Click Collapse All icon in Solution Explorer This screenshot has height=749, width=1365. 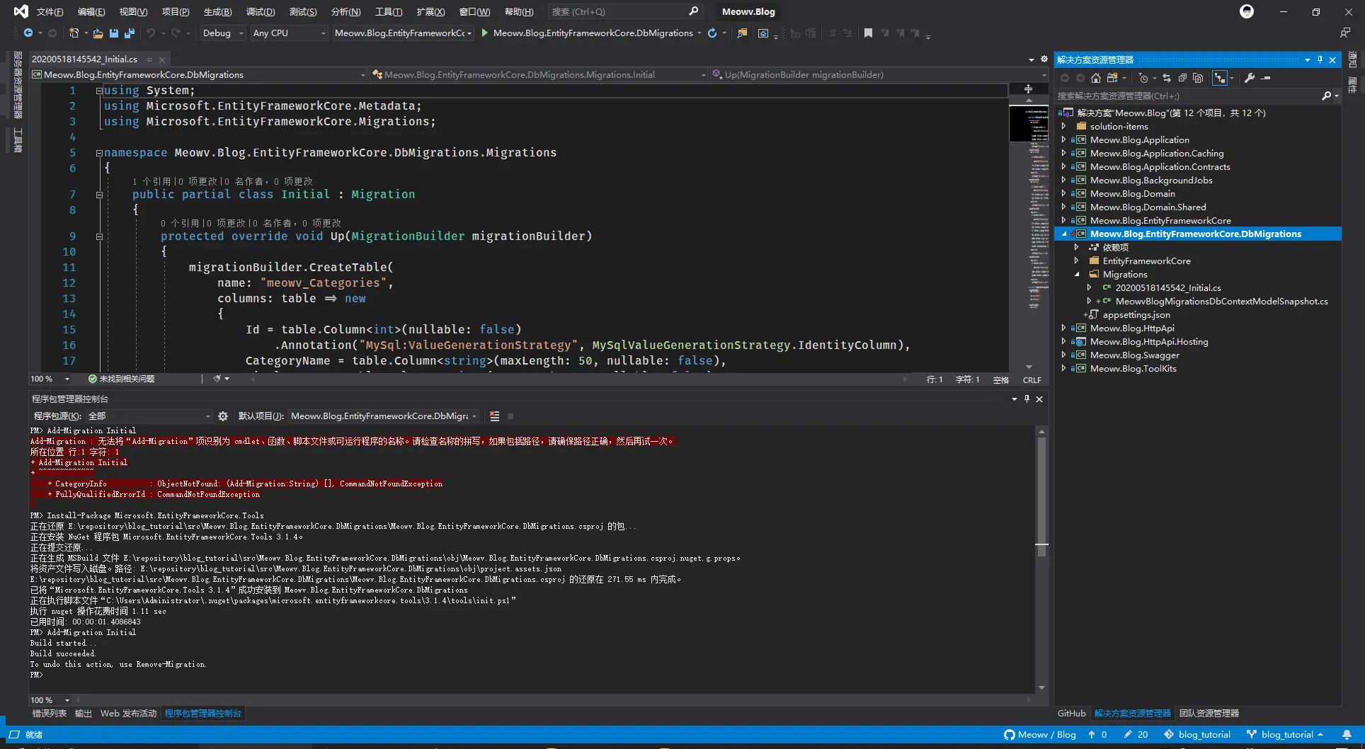[x=1182, y=79]
